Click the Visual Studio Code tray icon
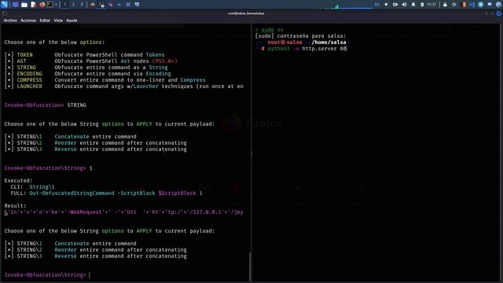503x283 pixels. [x=472, y=5]
